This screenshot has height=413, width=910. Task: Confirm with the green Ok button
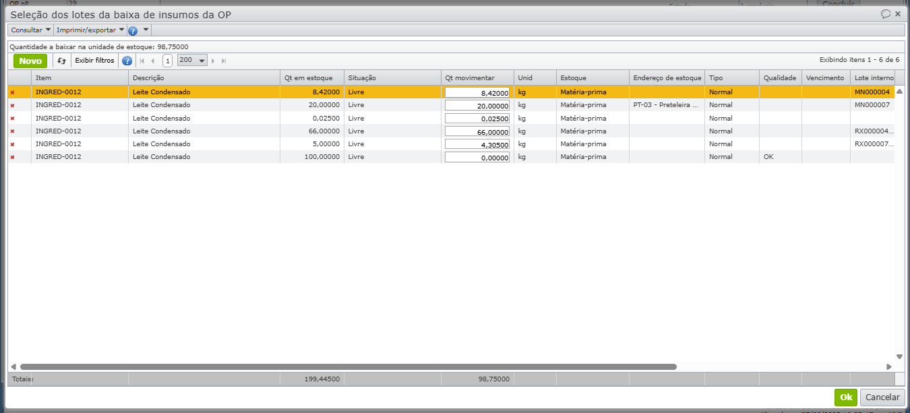point(845,398)
